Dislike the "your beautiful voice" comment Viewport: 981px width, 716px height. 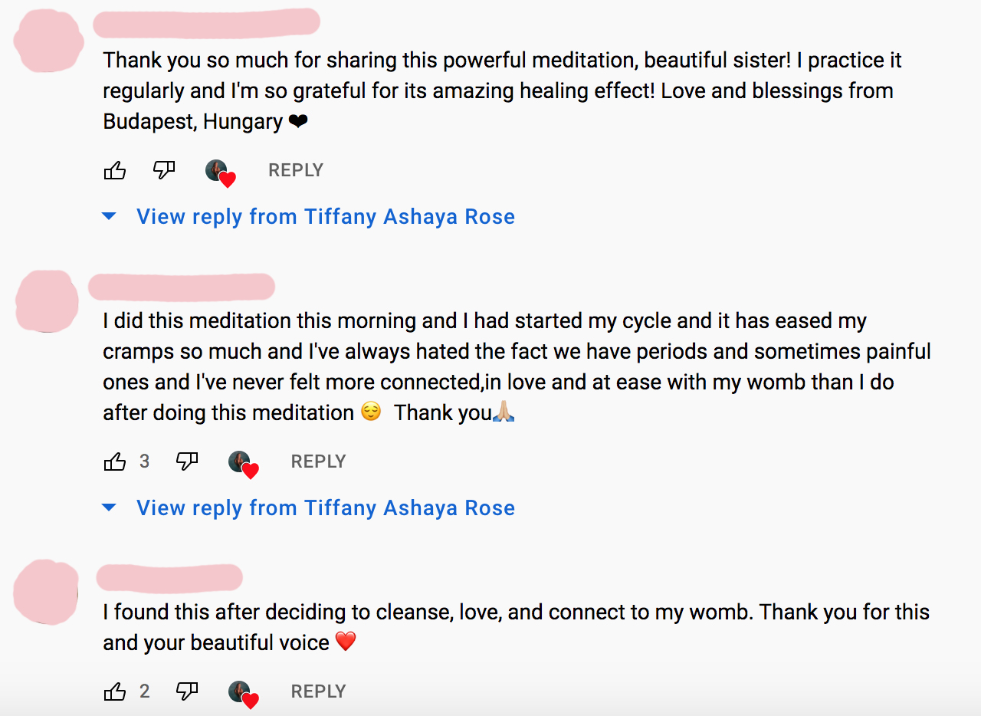187,691
